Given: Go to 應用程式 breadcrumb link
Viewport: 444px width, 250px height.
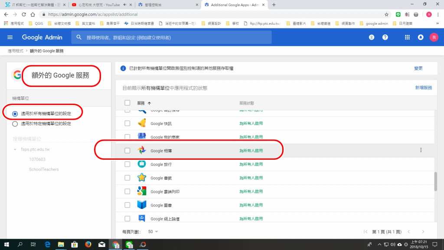Looking at the screenshot, I should (16, 51).
